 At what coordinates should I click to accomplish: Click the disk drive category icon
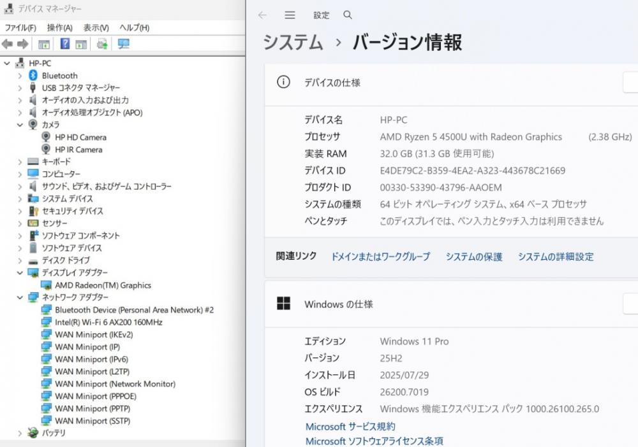(x=33, y=261)
